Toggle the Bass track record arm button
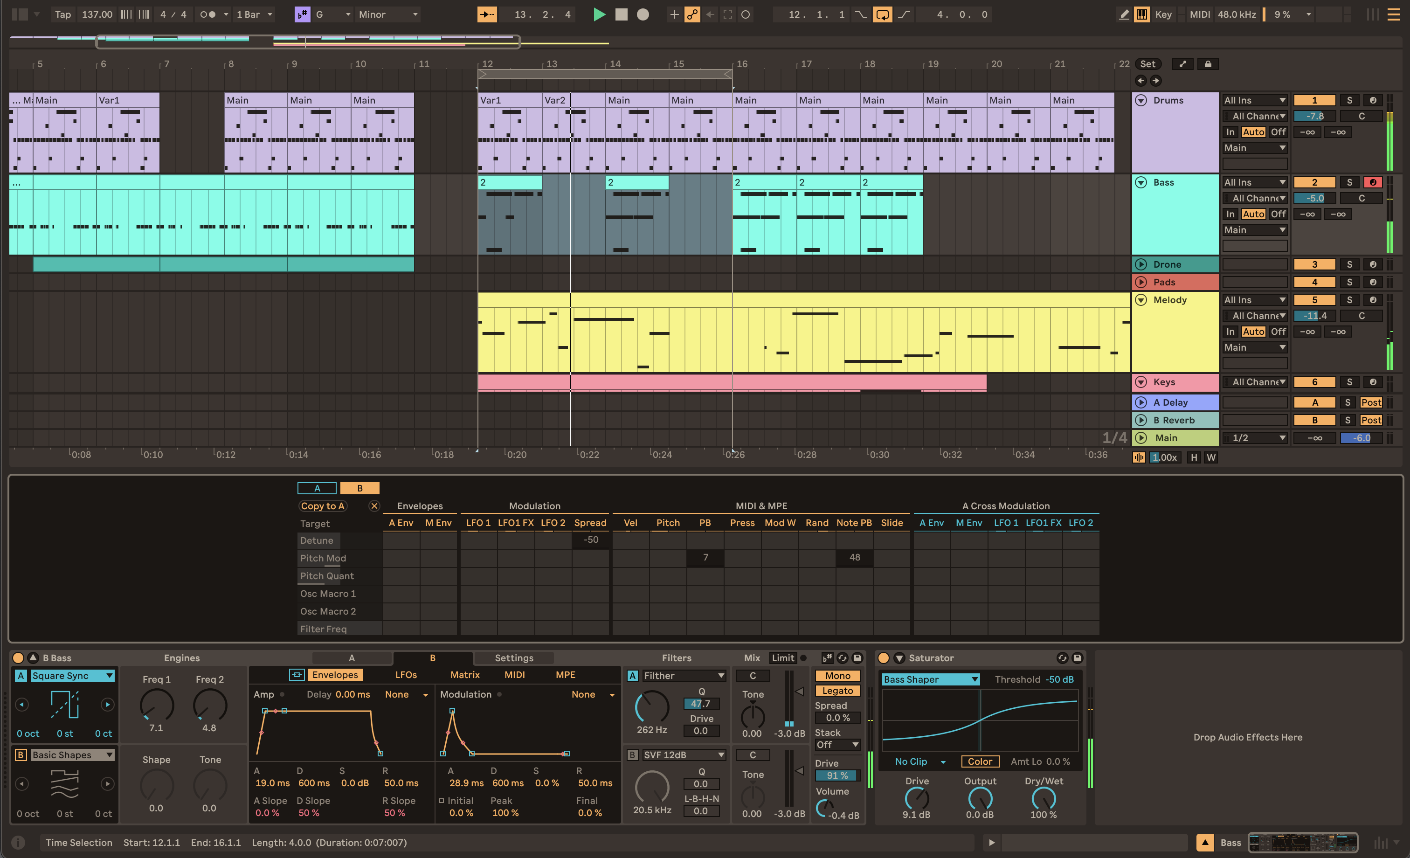 pos(1373,182)
